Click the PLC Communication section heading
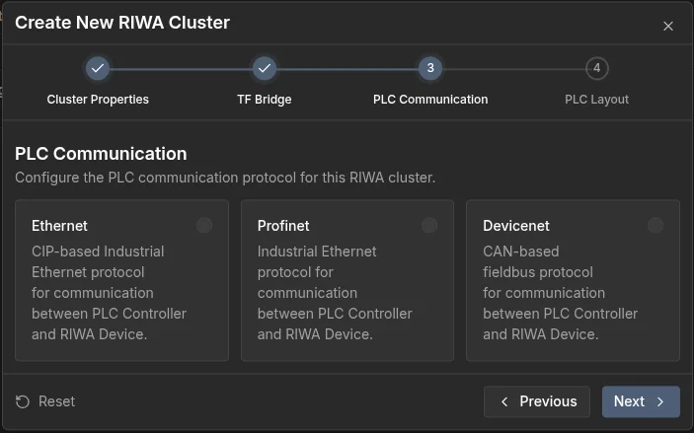Viewport: 694px width, 433px height. (x=101, y=154)
